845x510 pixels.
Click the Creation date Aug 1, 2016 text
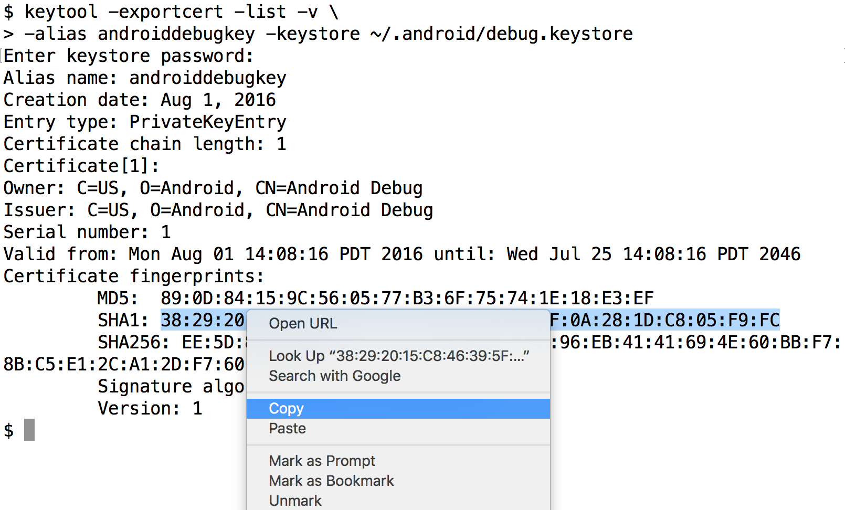pos(140,100)
